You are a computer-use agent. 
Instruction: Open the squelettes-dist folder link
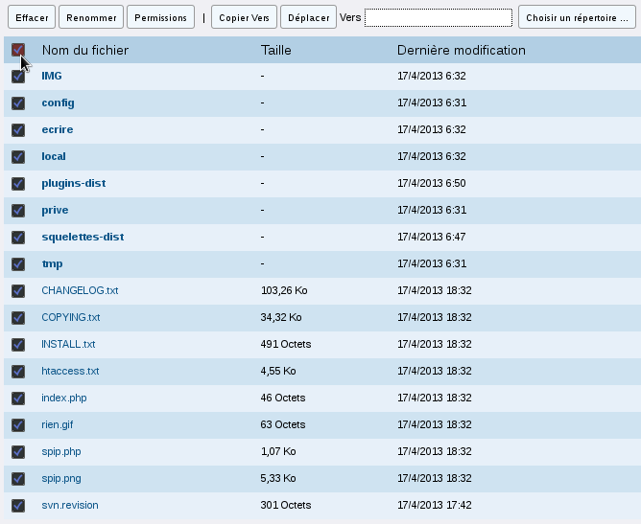(x=83, y=238)
